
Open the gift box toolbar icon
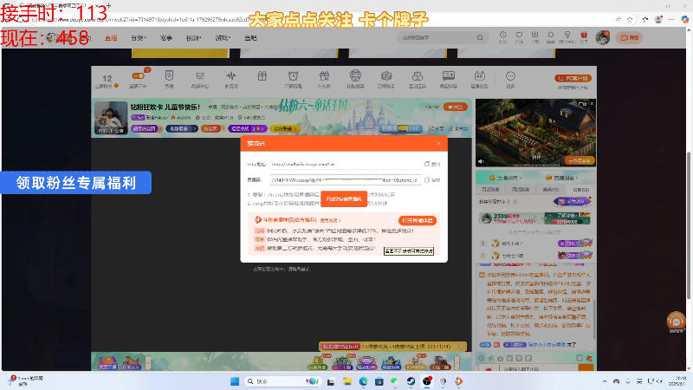click(262, 76)
